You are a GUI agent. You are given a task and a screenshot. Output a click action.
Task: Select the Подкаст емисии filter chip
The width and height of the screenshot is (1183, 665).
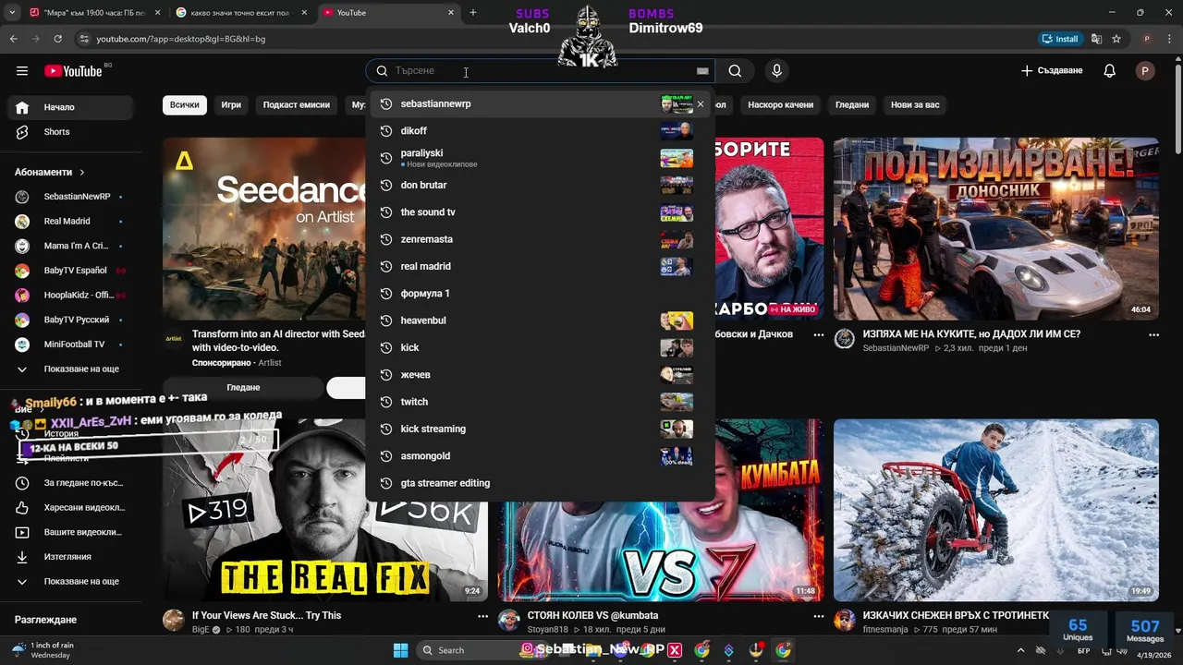[296, 105]
